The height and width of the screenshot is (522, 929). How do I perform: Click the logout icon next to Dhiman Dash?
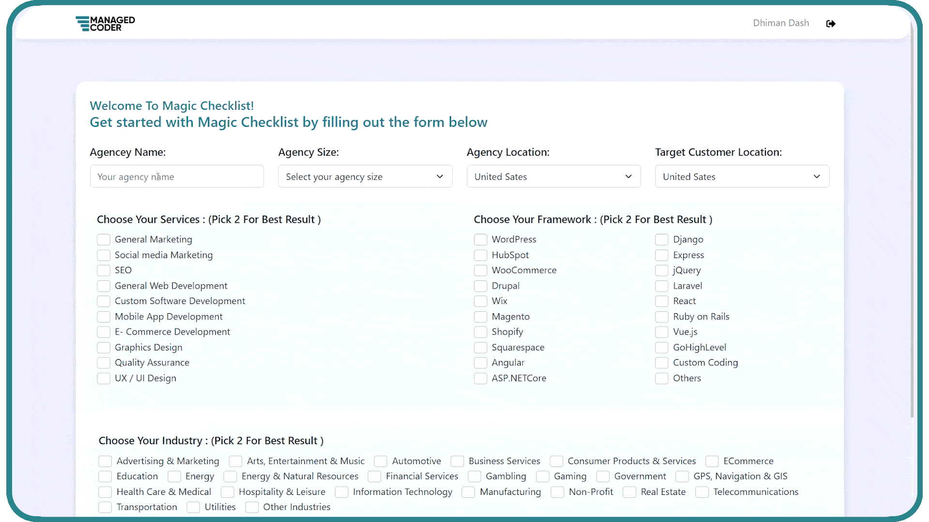tap(831, 24)
